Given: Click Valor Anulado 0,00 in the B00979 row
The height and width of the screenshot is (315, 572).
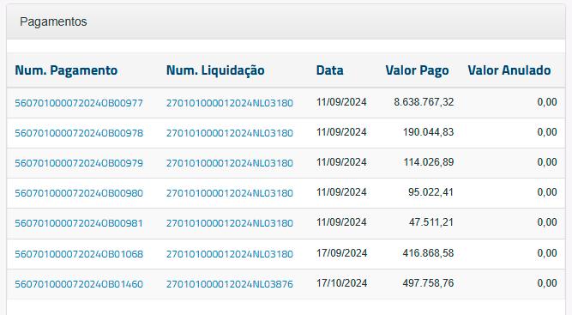Looking at the screenshot, I should point(547,161).
